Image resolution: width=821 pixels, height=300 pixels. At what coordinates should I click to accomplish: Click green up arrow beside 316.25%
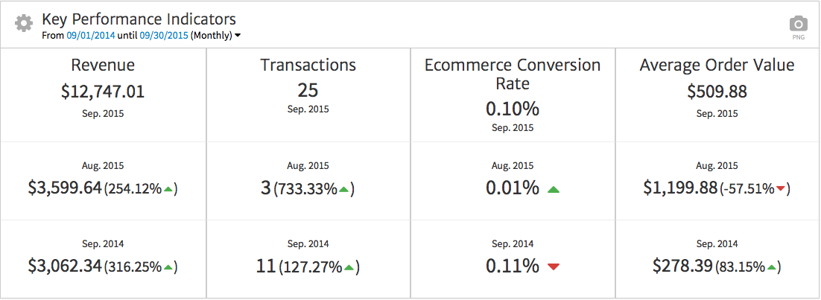pyautogui.click(x=168, y=267)
